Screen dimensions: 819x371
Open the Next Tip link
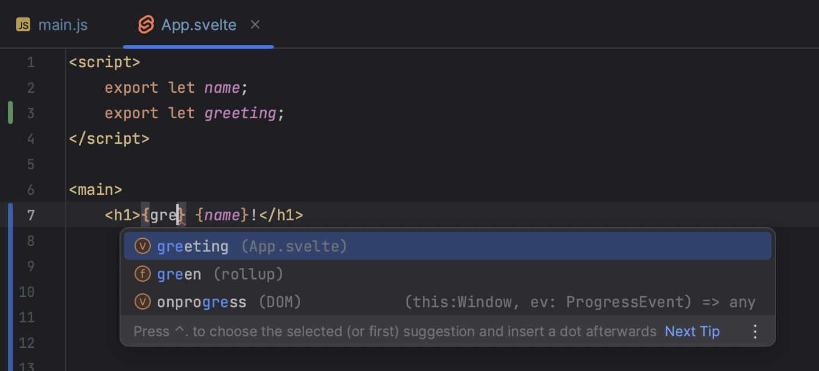point(691,331)
